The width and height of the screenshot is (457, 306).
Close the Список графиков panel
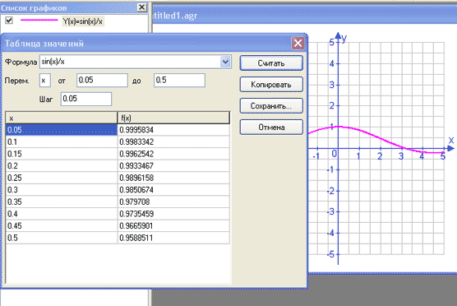pos(141,7)
